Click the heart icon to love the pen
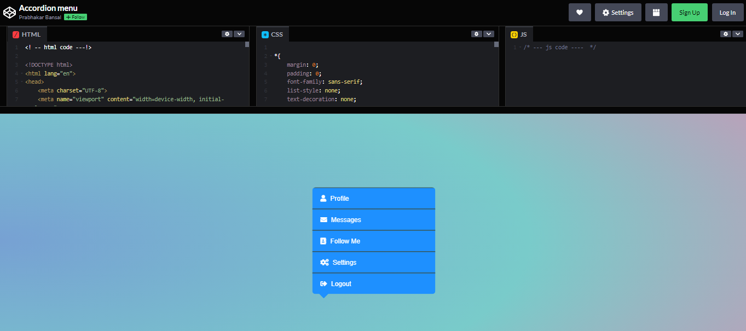The image size is (746, 331). (580, 12)
